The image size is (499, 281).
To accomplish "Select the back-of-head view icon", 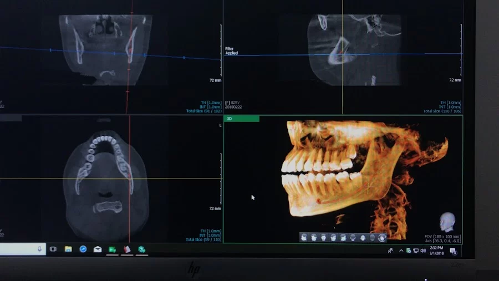I will (x=353, y=237).
